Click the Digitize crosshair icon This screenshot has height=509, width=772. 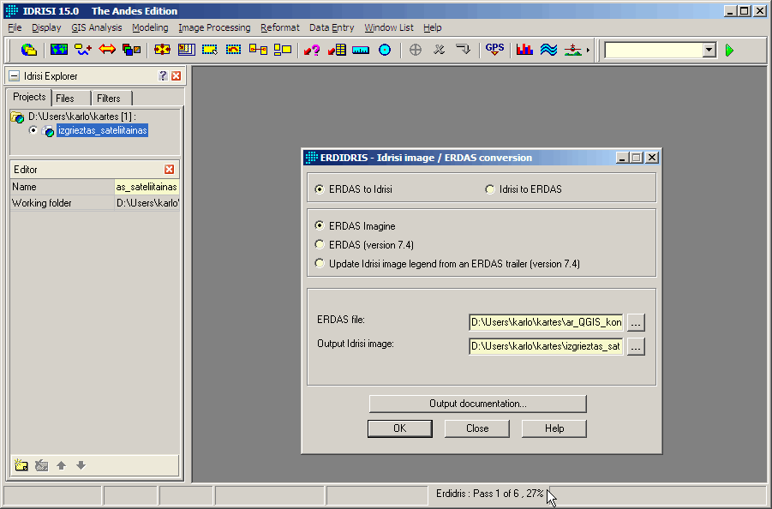click(x=415, y=50)
